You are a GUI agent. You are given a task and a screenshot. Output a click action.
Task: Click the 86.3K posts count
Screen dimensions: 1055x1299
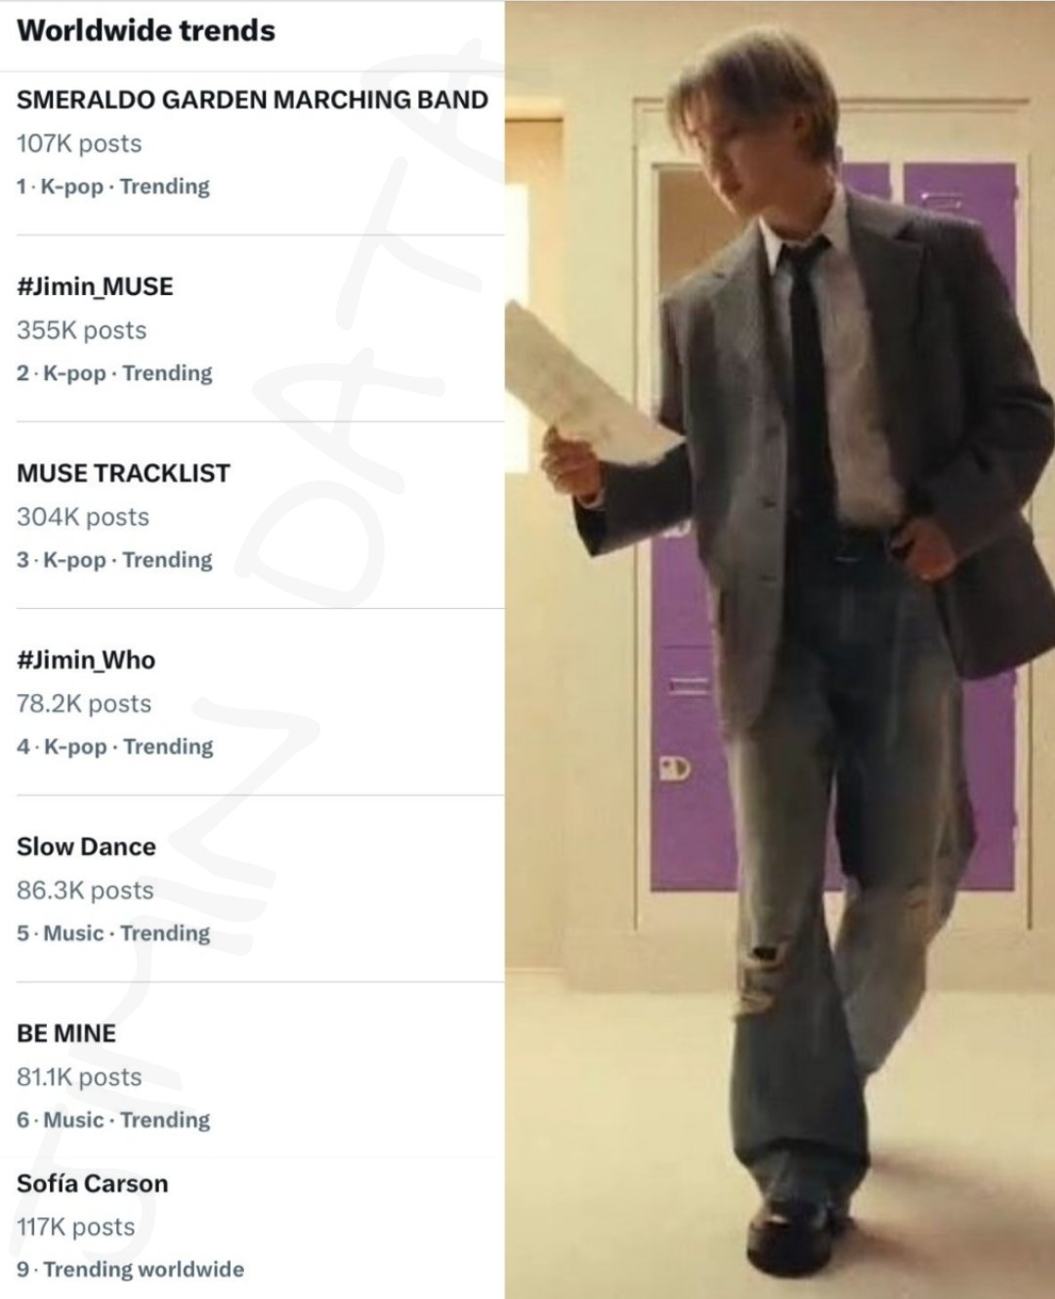85,890
